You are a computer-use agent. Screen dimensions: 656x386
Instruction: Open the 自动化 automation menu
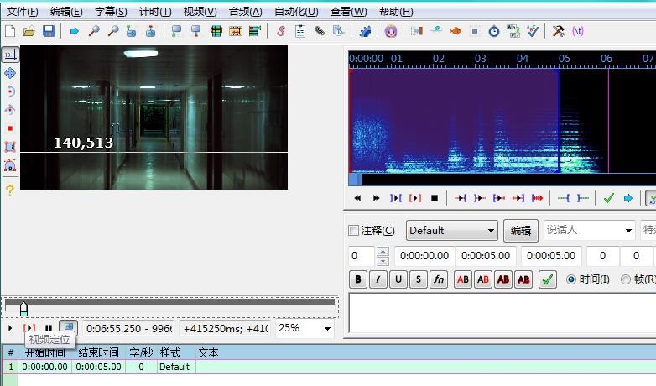pos(296,12)
